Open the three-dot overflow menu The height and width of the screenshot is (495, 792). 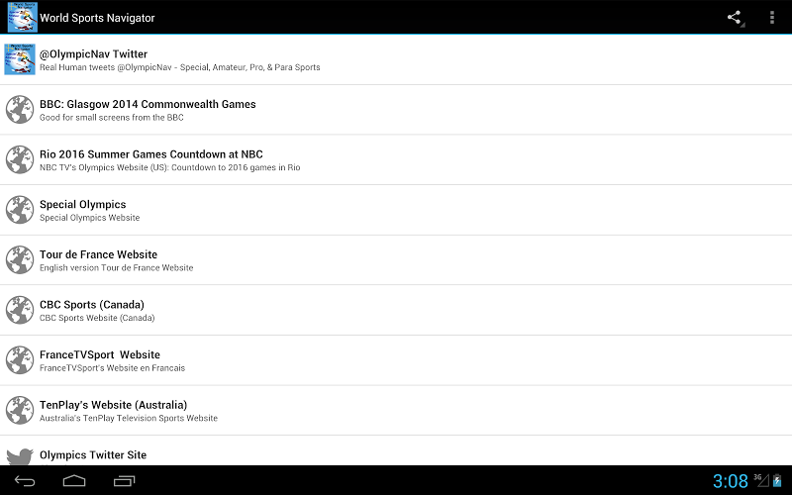(x=772, y=18)
